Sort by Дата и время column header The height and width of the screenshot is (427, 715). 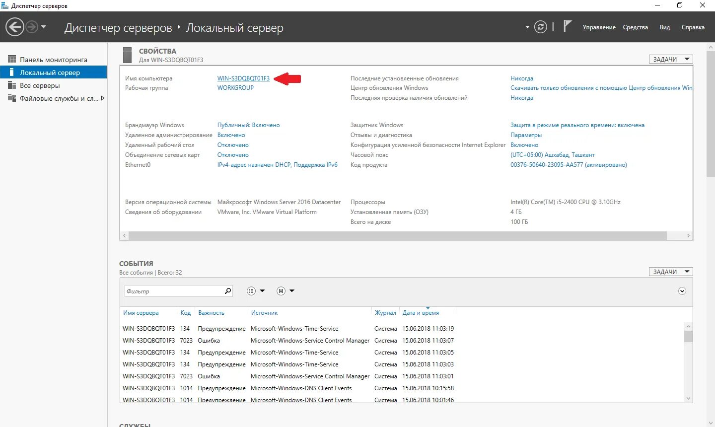[x=421, y=313]
